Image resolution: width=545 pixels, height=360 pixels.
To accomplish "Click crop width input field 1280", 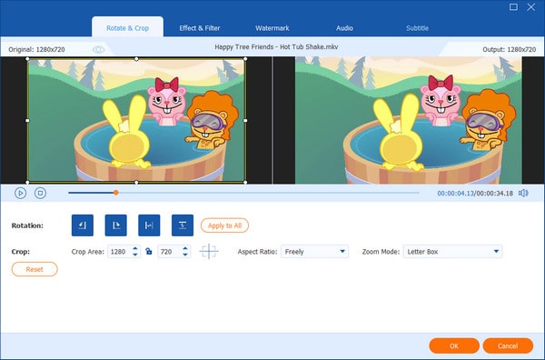I will pyautogui.click(x=120, y=252).
